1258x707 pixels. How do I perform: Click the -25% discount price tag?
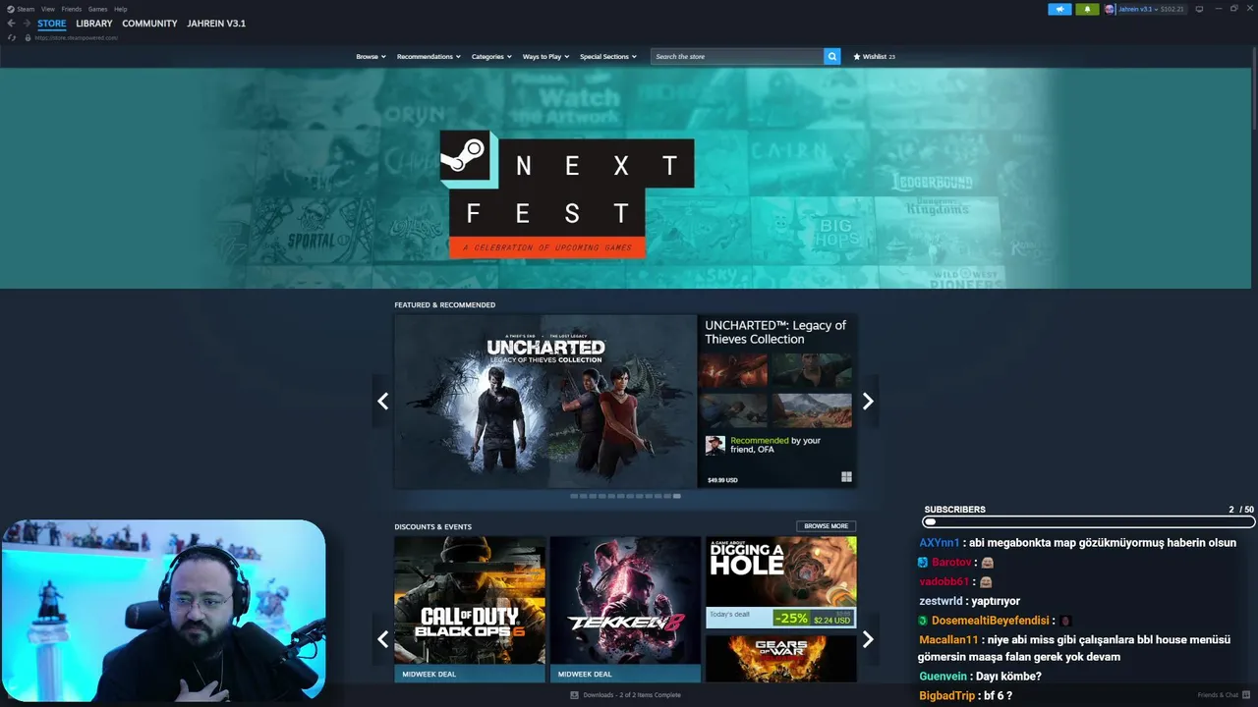click(792, 619)
